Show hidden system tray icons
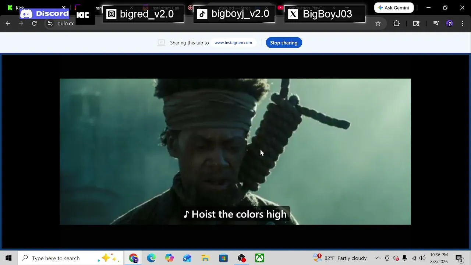Image resolution: width=471 pixels, height=265 pixels. pyautogui.click(x=378, y=258)
